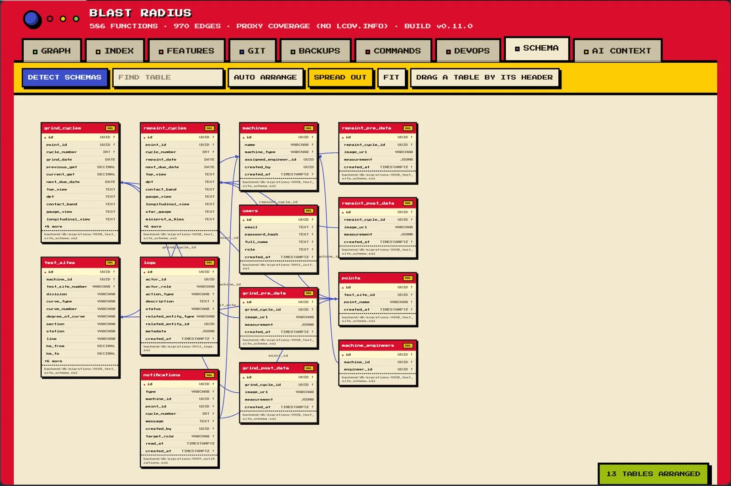Open the INDEX tab
The image size is (731, 486).
(x=115, y=51)
